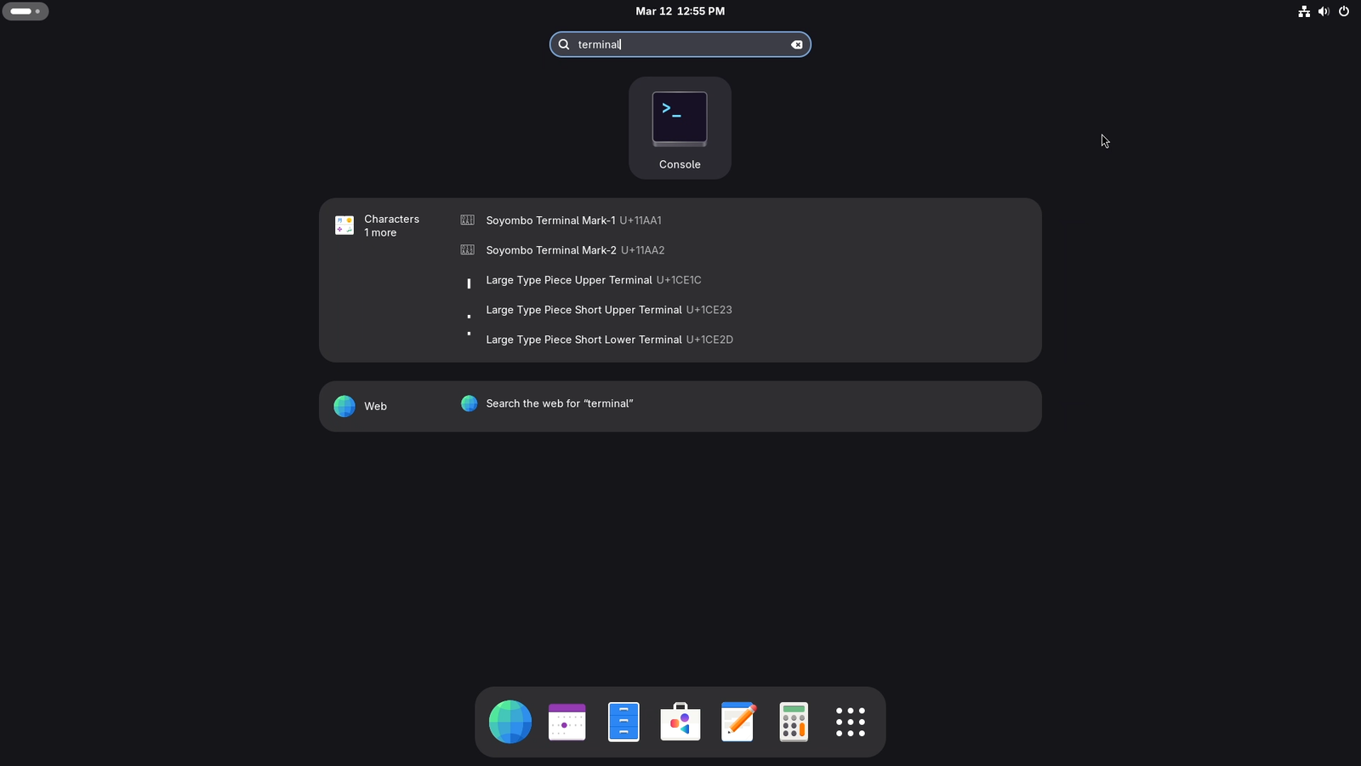This screenshot has height=766, width=1361.
Task: Clear the terminal search text
Action: click(x=796, y=44)
